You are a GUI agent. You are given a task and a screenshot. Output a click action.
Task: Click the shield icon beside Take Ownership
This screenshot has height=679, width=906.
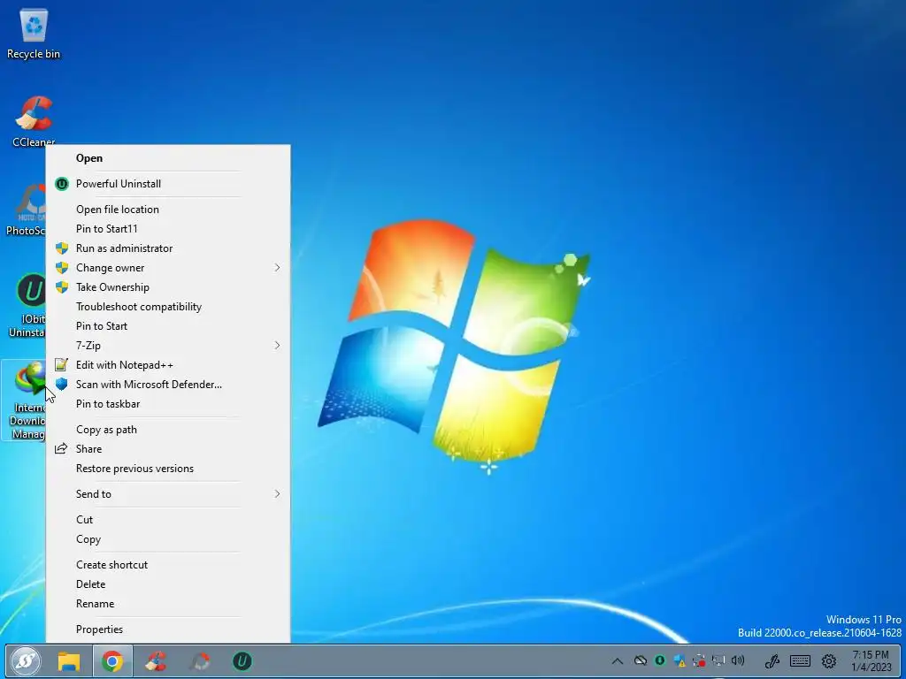(x=62, y=287)
